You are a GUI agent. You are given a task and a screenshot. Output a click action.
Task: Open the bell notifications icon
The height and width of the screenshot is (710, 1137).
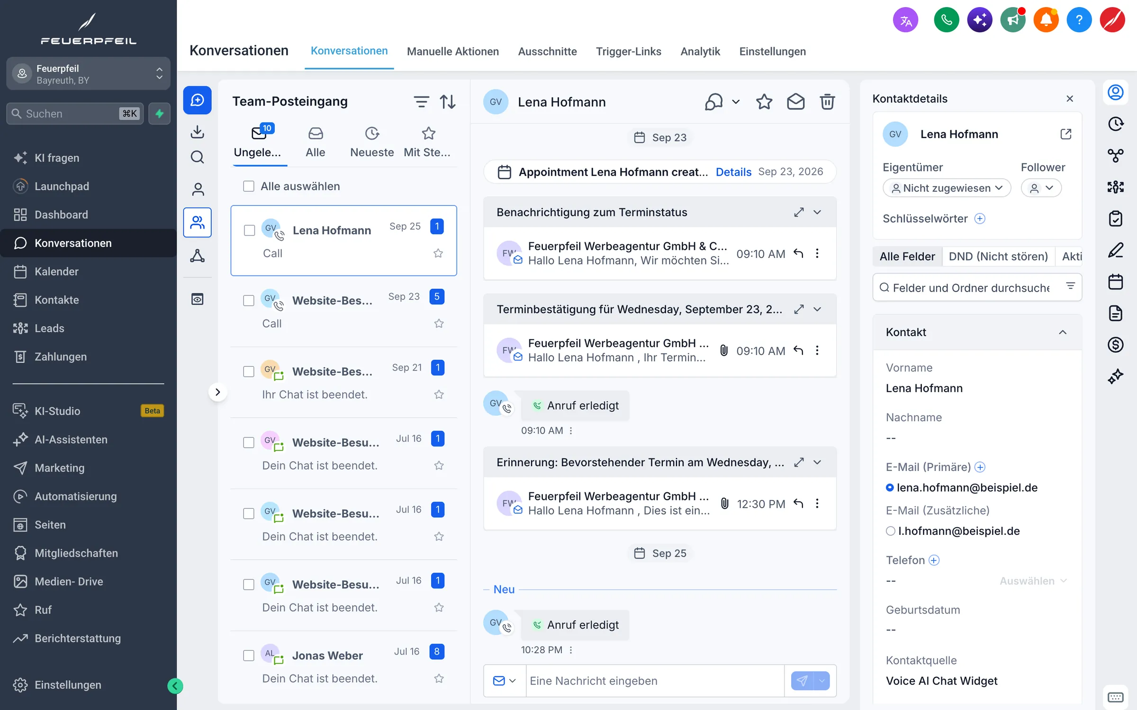tap(1046, 20)
